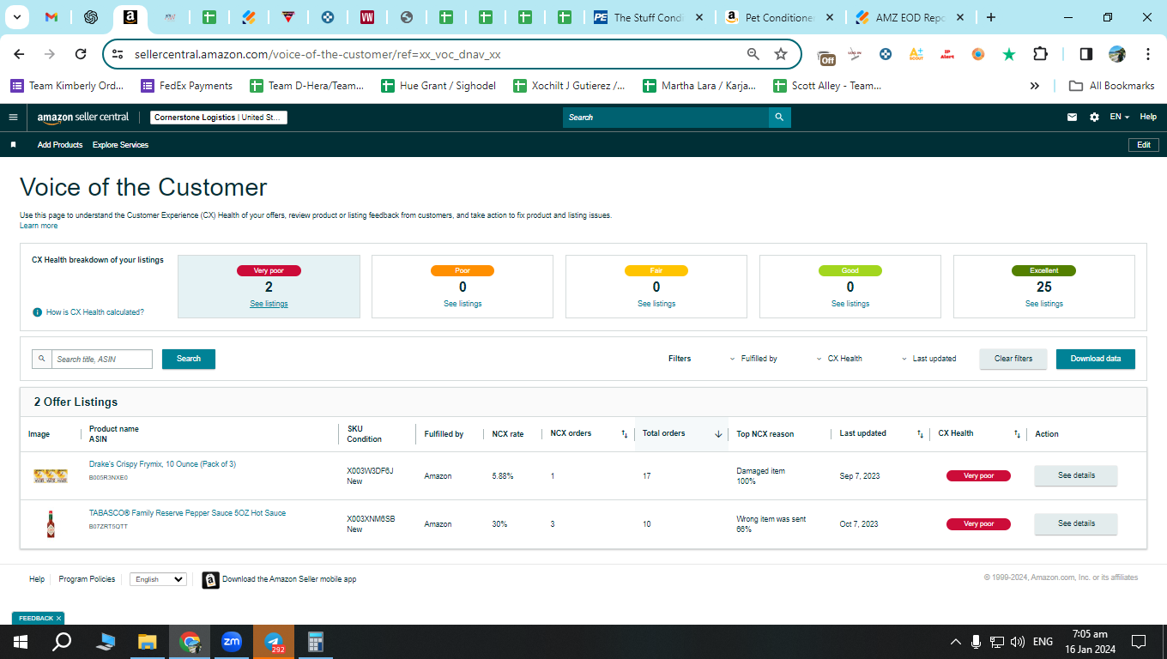Open Add Products in the header
This screenshot has width=1167, height=659.
[60, 145]
